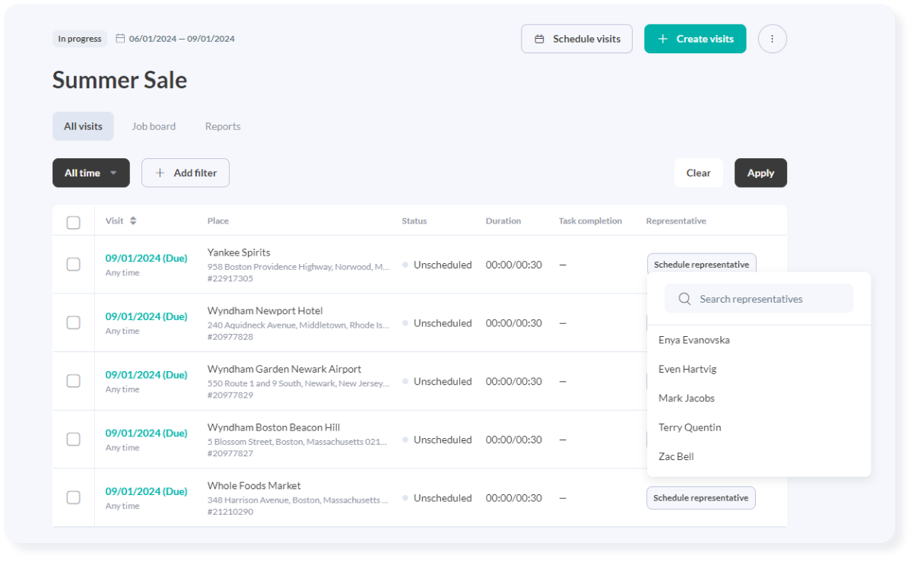Image resolution: width=914 pixels, height=562 pixels.
Task: Check the Wyndham Newport Hotel row checkbox
Action: point(73,322)
